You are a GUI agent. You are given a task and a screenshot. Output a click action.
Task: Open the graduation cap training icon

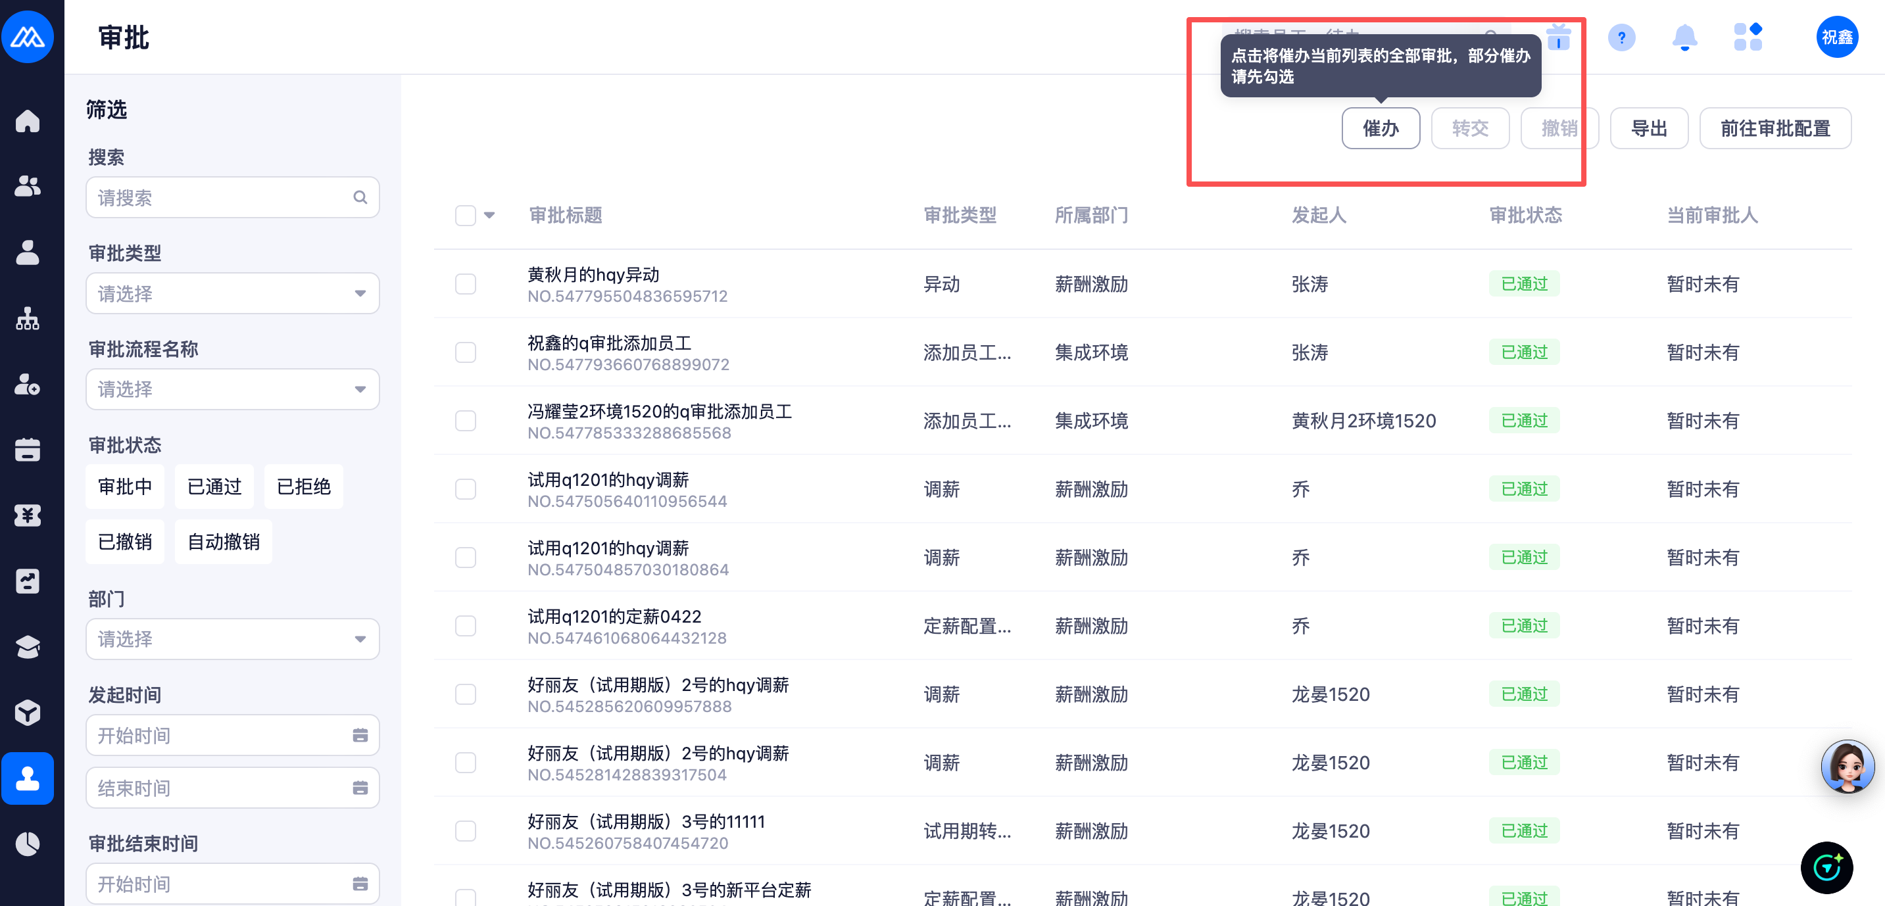click(x=27, y=647)
